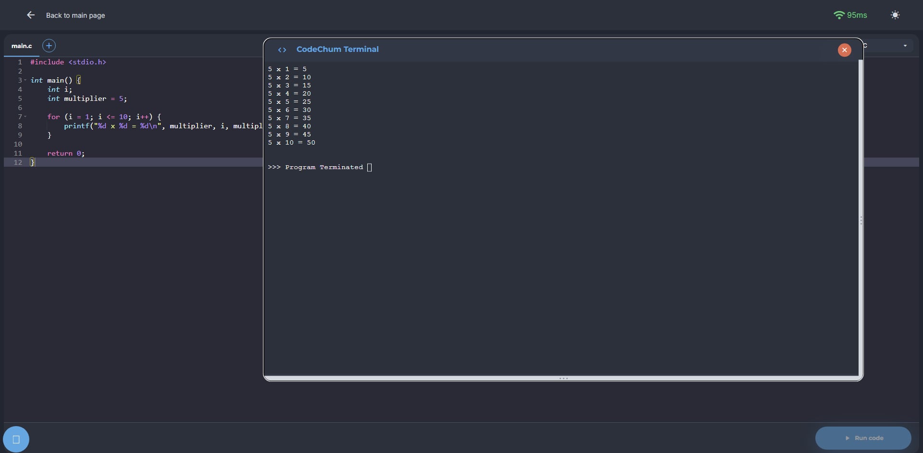Screen dimensions: 923x453
Task: Click the wifi latency indicator icon
Action: pyautogui.click(x=839, y=15)
